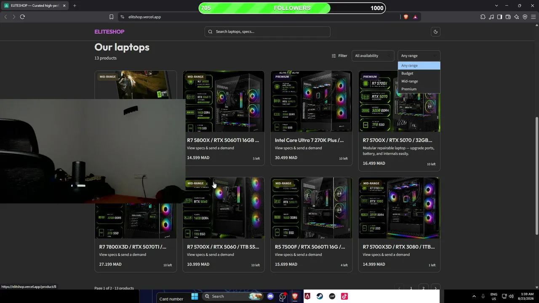Click the '16.499 MAD' price
This screenshot has height=303, width=539.
tap(374, 163)
